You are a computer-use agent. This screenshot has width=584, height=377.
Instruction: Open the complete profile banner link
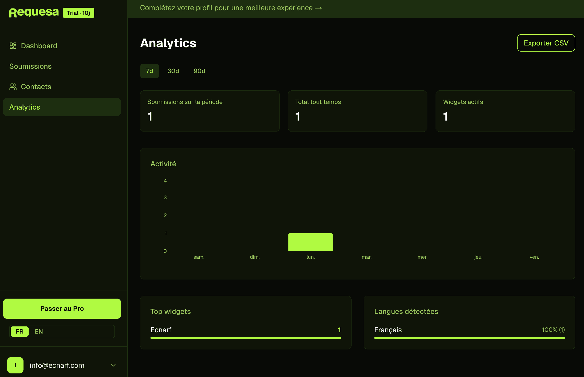[x=231, y=8]
